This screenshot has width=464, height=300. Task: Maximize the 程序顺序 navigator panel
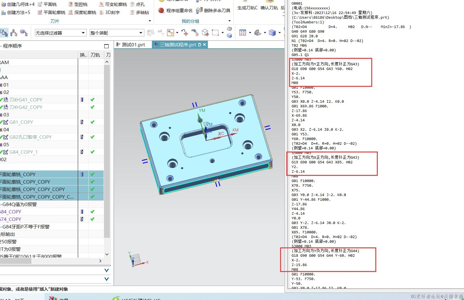tap(106, 46)
